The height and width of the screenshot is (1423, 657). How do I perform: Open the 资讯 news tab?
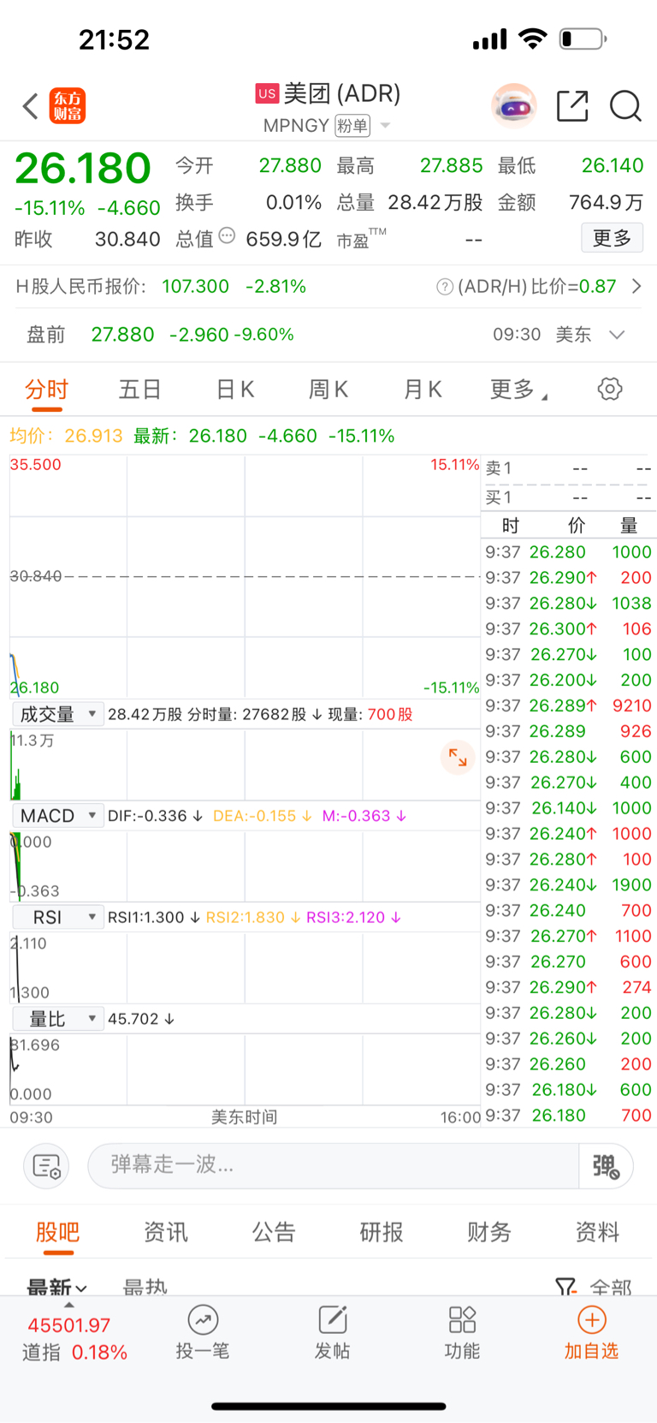pos(166,1232)
